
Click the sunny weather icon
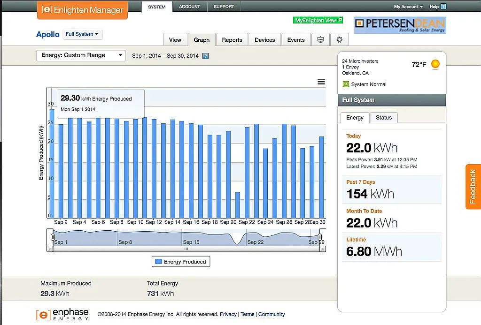pos(435,64)
